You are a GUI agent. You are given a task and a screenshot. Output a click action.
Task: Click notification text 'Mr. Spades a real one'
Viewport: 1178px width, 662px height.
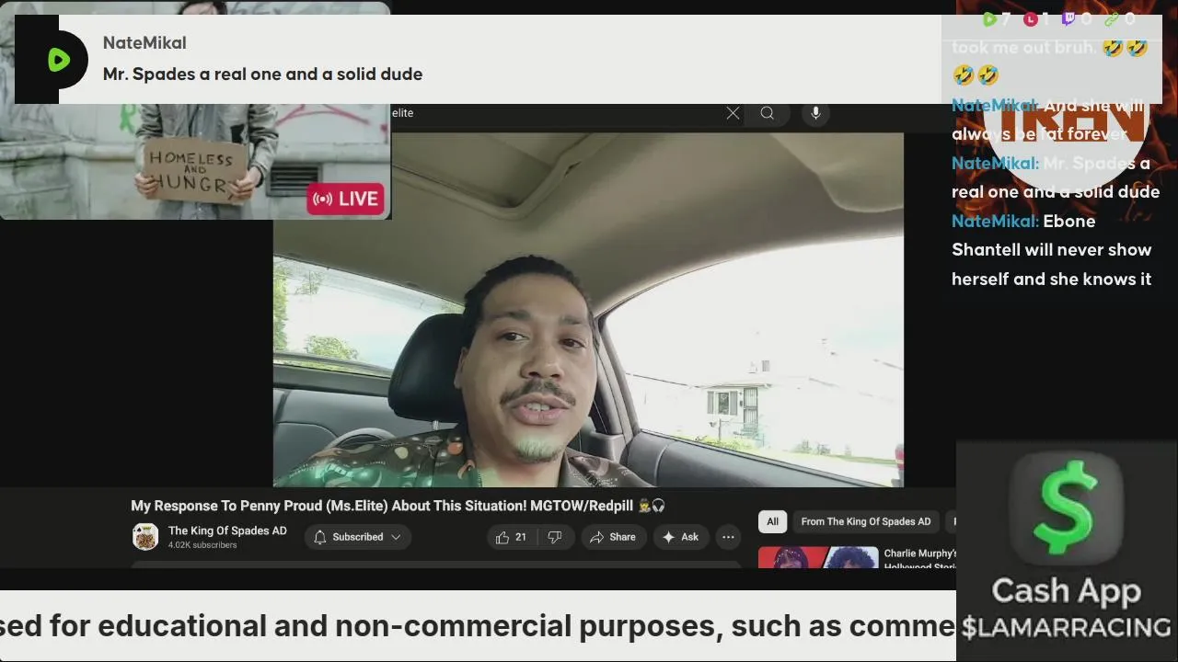tap(262, 74)
